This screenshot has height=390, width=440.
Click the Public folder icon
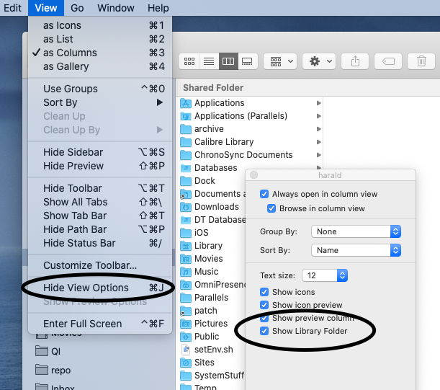[x=186, y=337]
